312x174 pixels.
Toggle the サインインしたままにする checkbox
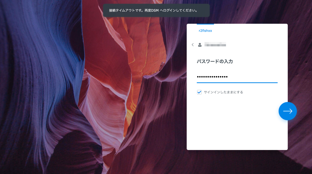coord(199,92)
